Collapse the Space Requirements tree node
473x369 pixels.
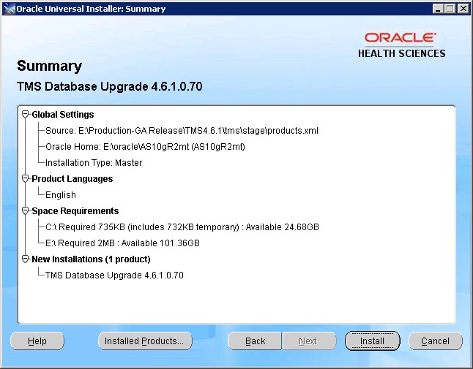(26, 210)
